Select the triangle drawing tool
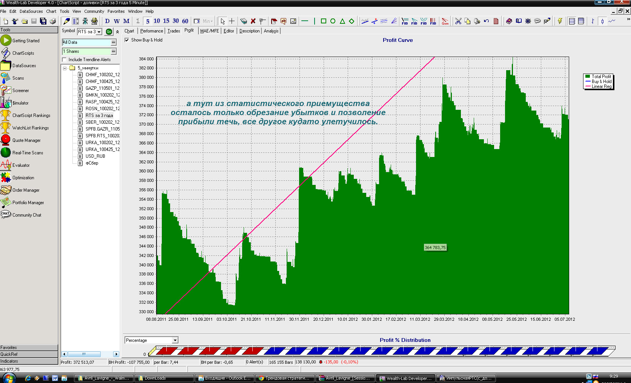This screenshot has height=383, width=631. [342, 21]
